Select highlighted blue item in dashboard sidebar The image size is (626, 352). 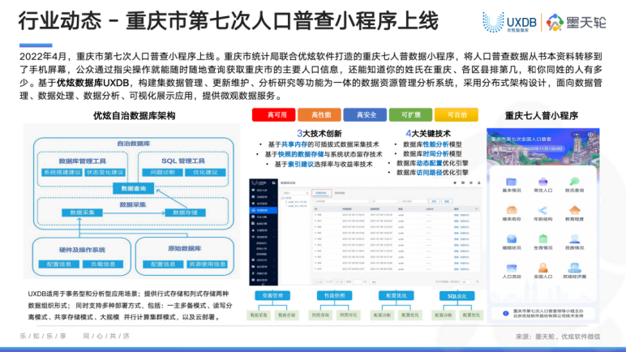263,210
